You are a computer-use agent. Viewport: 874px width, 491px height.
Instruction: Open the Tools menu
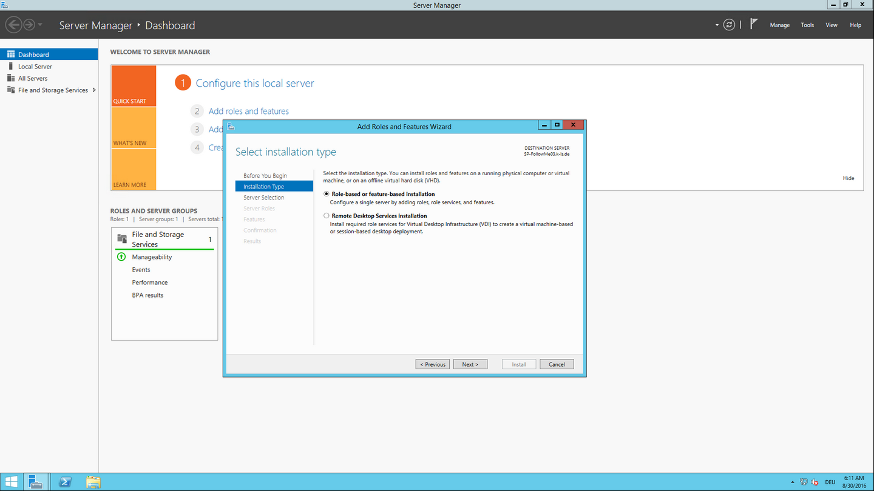click(807, 25)
